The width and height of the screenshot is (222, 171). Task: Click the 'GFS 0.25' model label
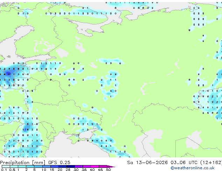point(59,163)
